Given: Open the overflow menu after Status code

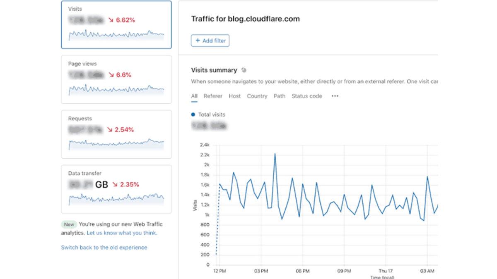Looking at the screenshot, I should pyautogui.click(x=335, y=96).
